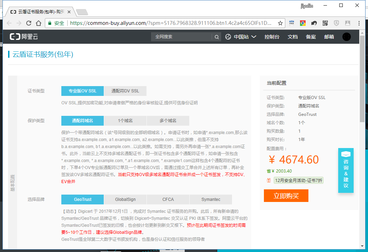Go to browser home icon
This screenshot has height=252, width=368.
point(39,23)
